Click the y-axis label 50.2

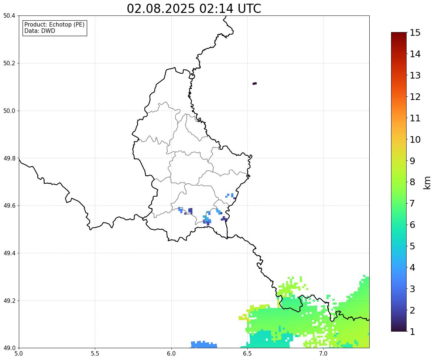(x=9, y=63)
